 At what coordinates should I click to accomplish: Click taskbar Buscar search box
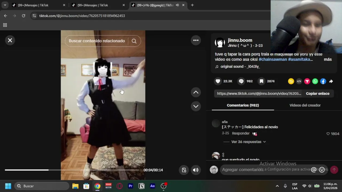(x=42, y=186)
